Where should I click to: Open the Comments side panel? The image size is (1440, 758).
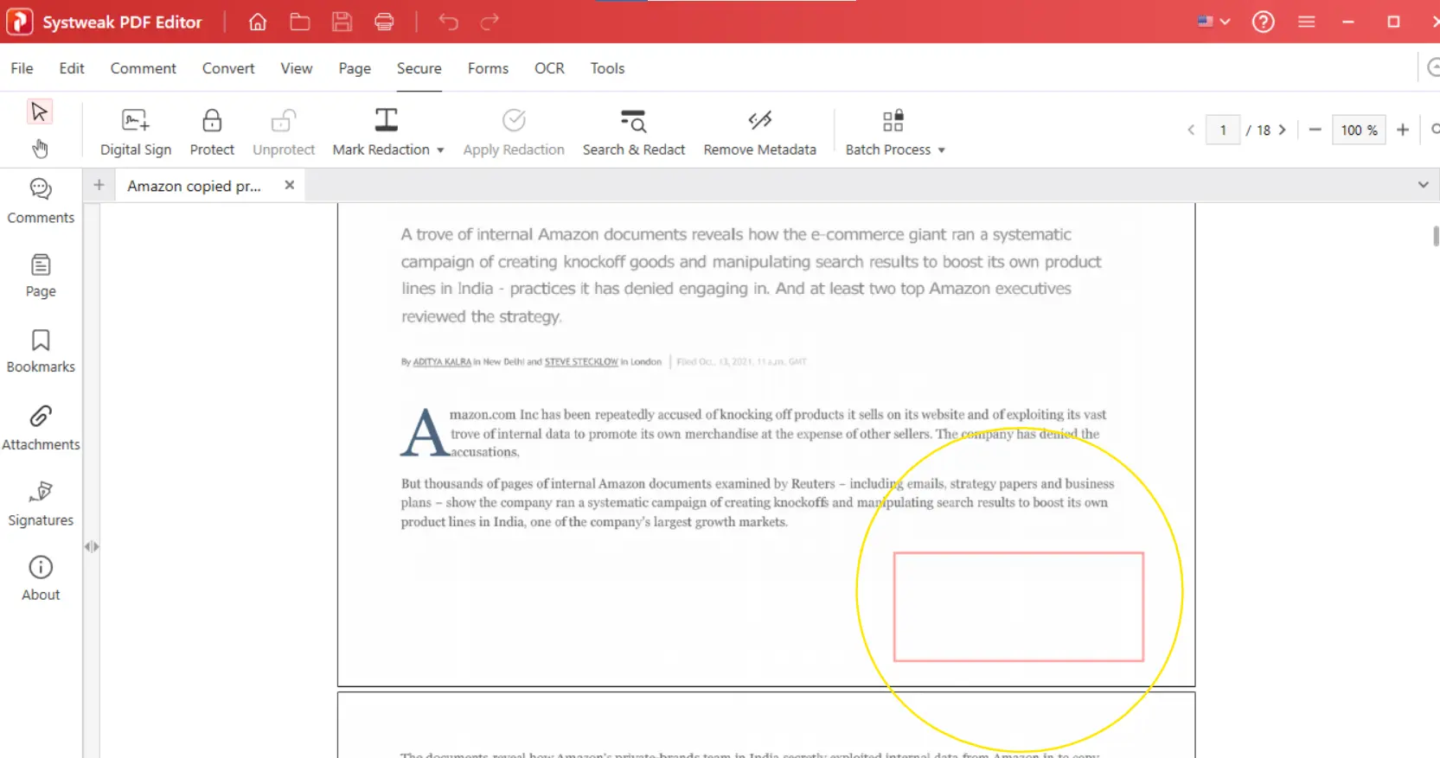(x=41, y=201)
